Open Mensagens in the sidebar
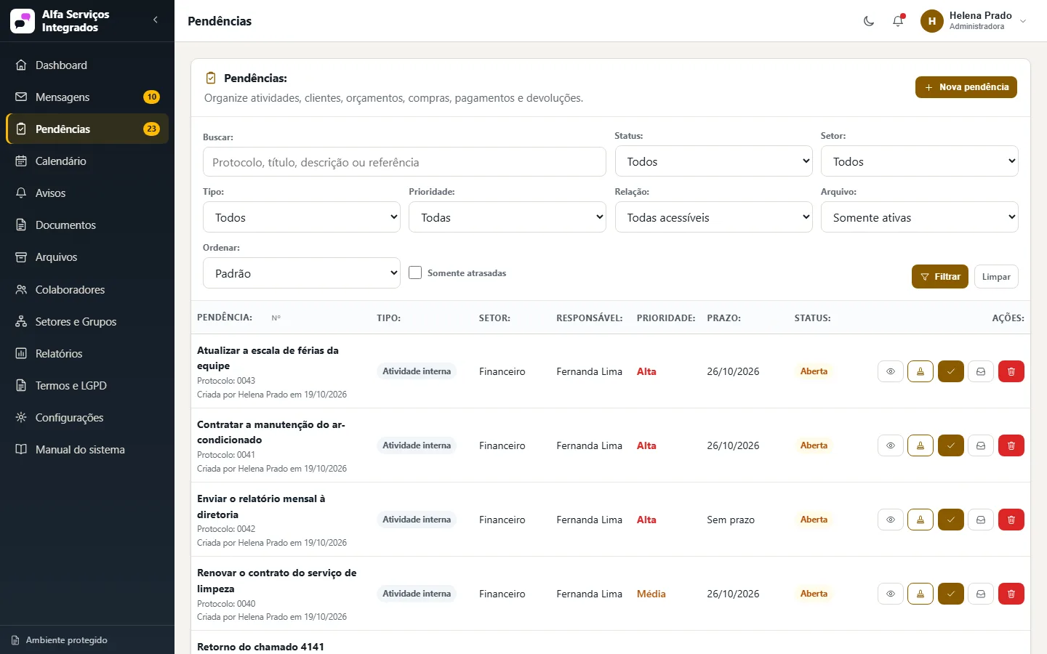 pos(87,97)
